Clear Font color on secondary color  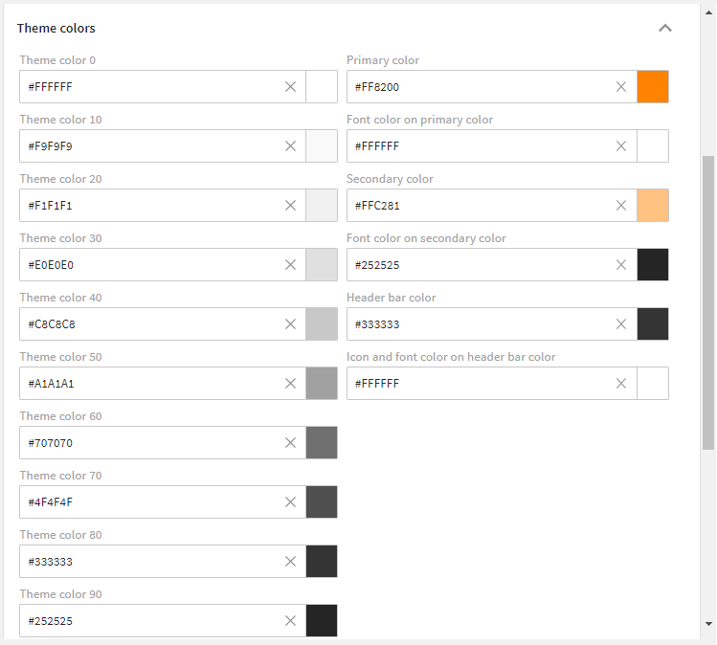621,265
